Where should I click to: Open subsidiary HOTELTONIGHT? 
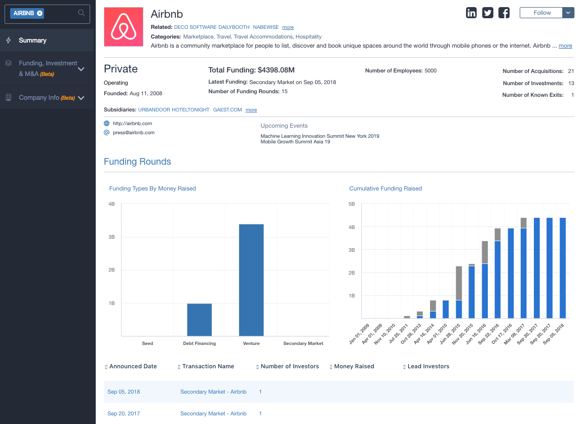click(x=190, y=110)
